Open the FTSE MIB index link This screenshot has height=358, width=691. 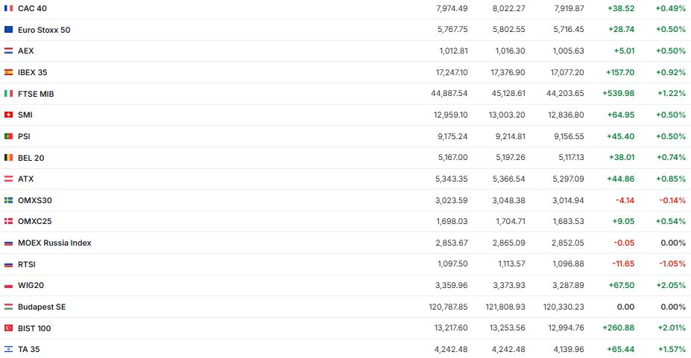[36, 94]
